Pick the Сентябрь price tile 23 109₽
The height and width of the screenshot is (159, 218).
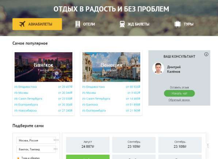(x=134, y=145)
